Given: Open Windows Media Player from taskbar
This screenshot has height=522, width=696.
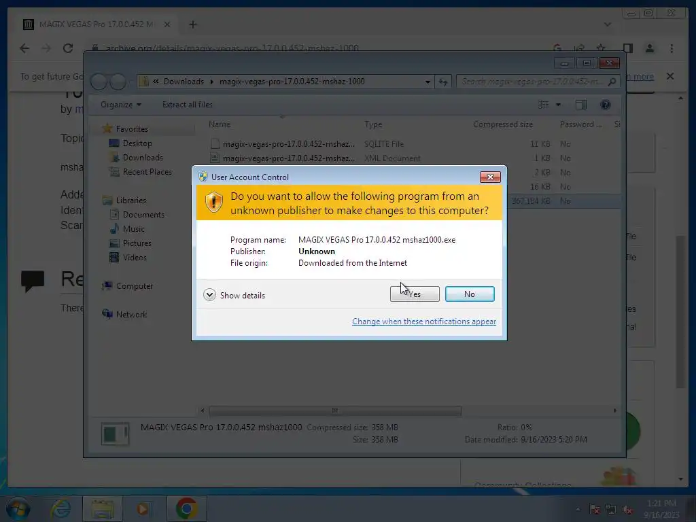Looking at the screenshot, I should point(143,508).
